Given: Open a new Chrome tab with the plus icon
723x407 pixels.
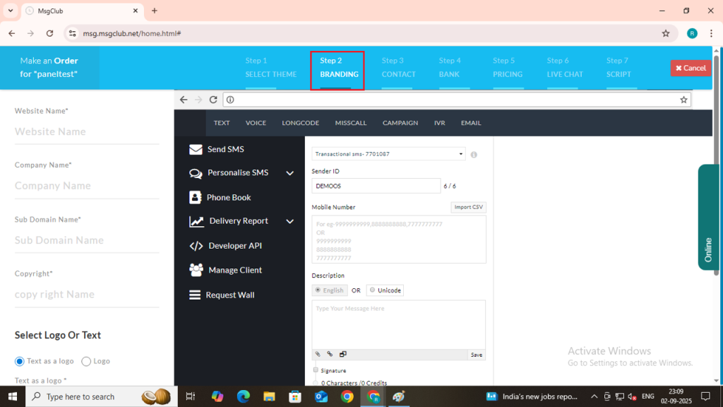Looking at the screenshot, I should click(155, 11).
